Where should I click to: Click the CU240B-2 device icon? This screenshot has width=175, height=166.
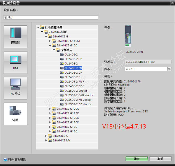click(62, 54)
